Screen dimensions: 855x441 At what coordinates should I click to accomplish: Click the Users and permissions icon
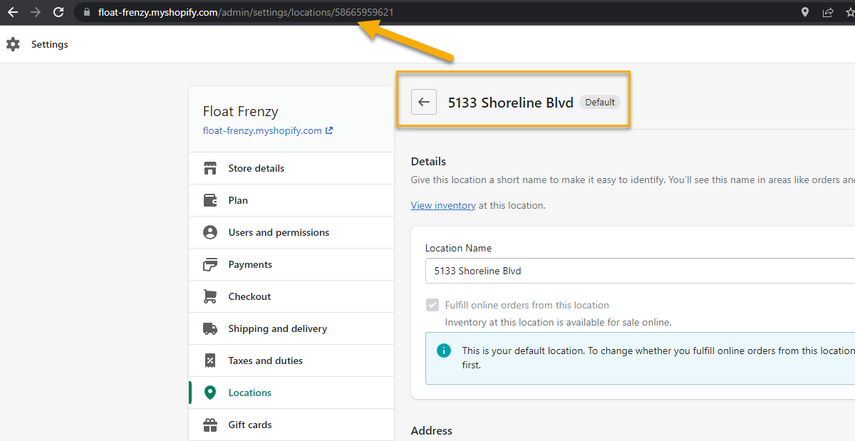[x=210, y=232]
